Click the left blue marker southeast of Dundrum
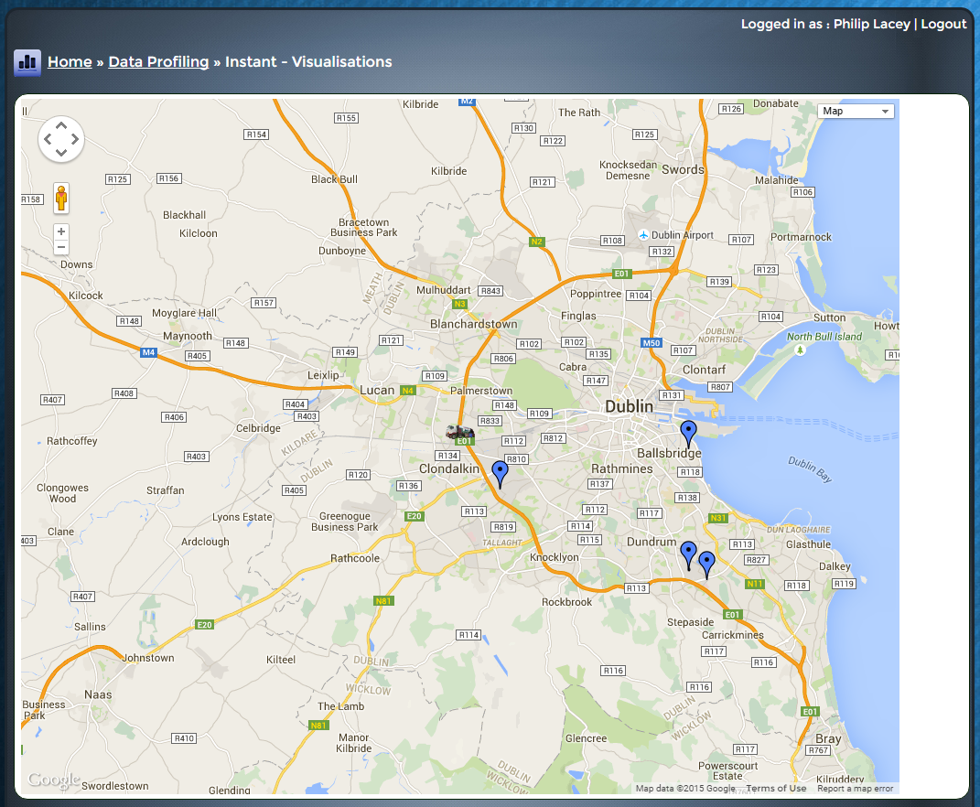The image size is (980, 807). pos(688,554)
